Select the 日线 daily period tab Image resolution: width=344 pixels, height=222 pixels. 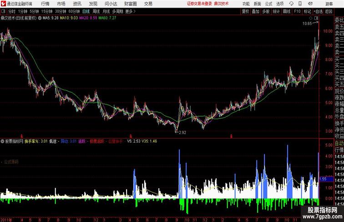(x=86, y=11)
